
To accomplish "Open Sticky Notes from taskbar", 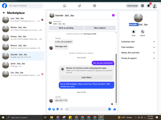I will coord(70,117).
